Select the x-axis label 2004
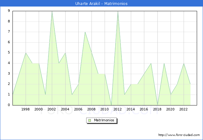Viewport: 203px width, 140px height. tap(65, 109)
